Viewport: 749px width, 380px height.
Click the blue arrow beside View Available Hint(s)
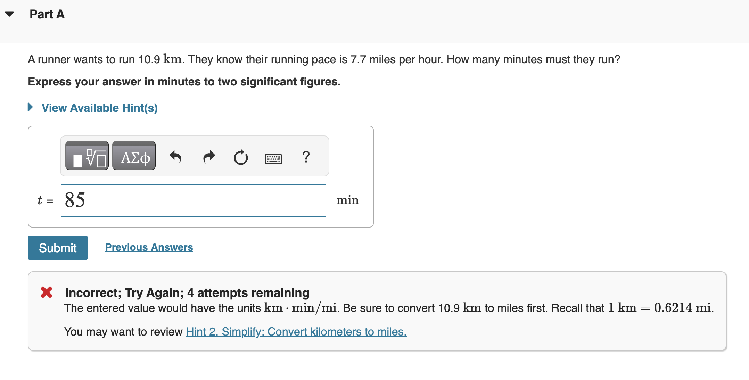tap(30, 107)
